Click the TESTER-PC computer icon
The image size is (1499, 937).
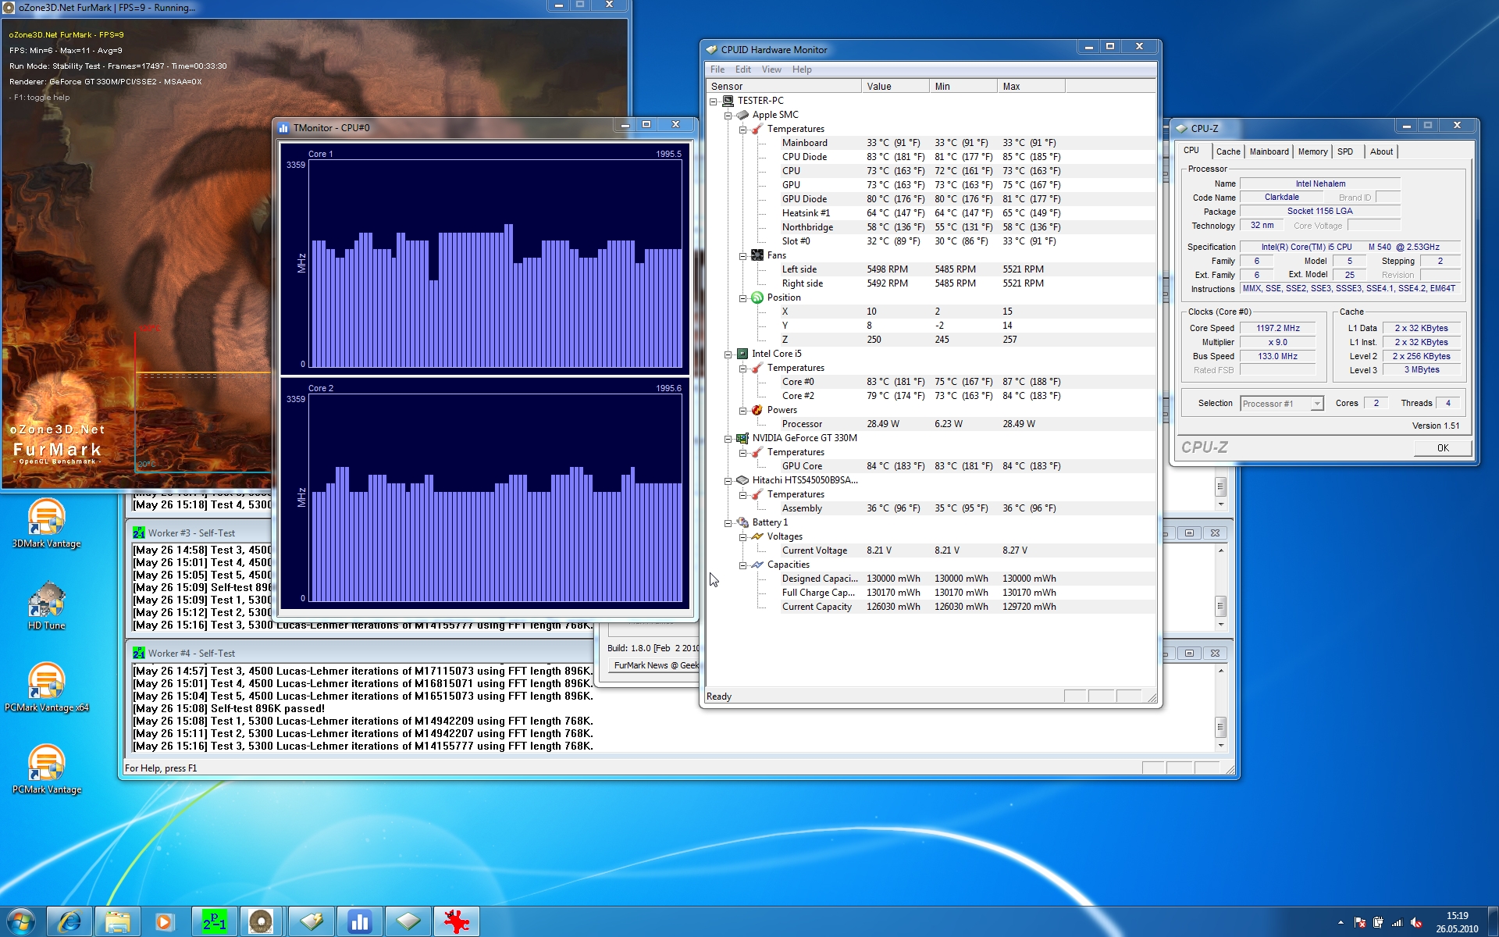click(x=728, y=101)
